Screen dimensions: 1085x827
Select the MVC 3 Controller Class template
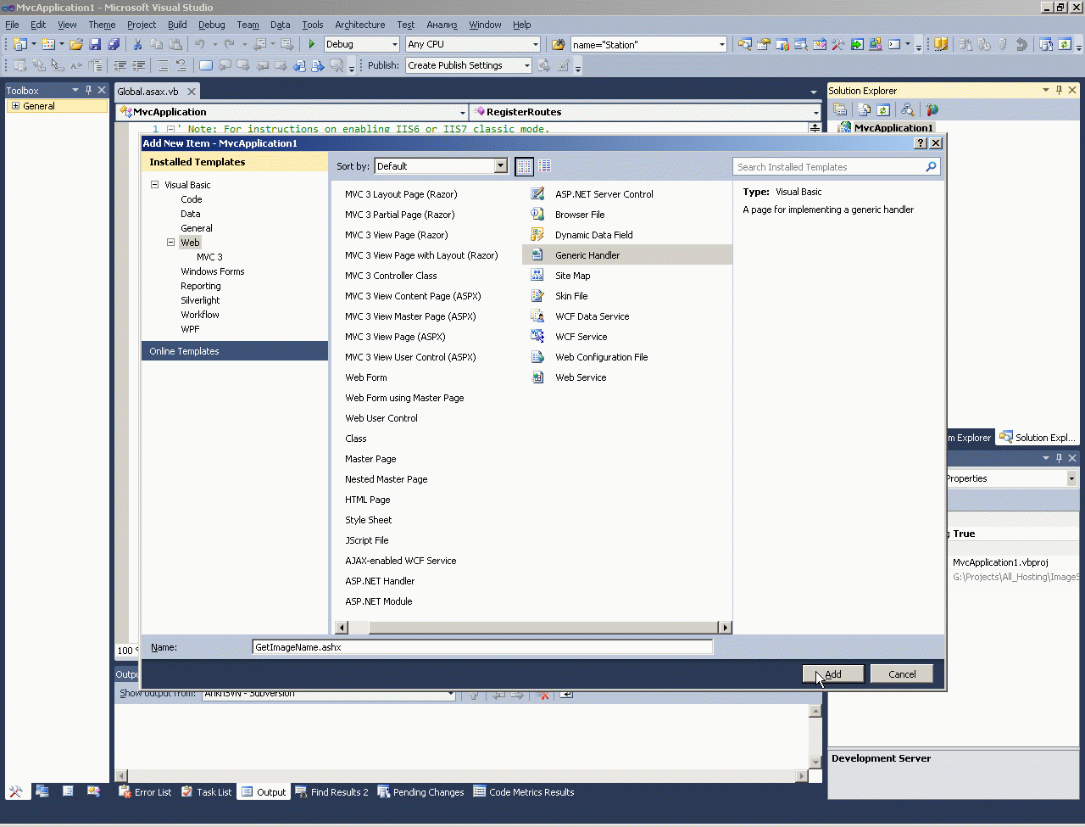point(391,276)
